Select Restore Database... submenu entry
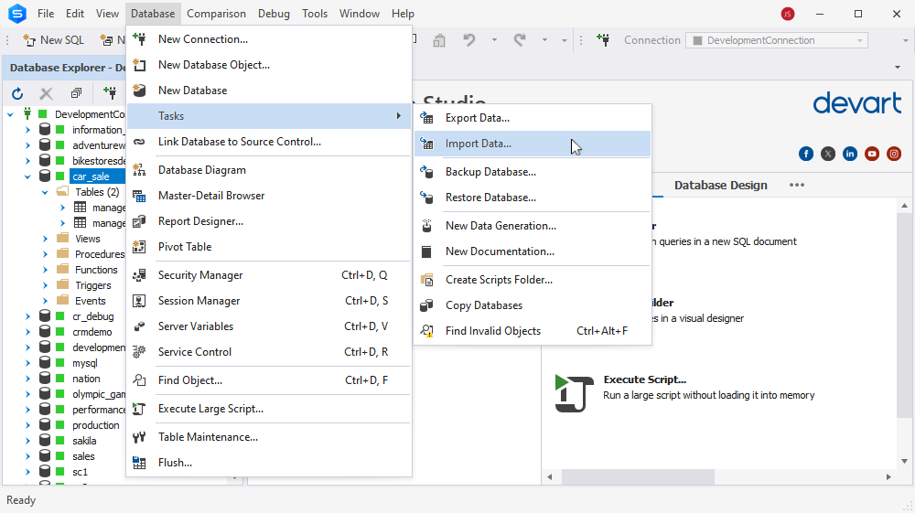This screenshot has width=915, height=513. [x=533, y=198]
